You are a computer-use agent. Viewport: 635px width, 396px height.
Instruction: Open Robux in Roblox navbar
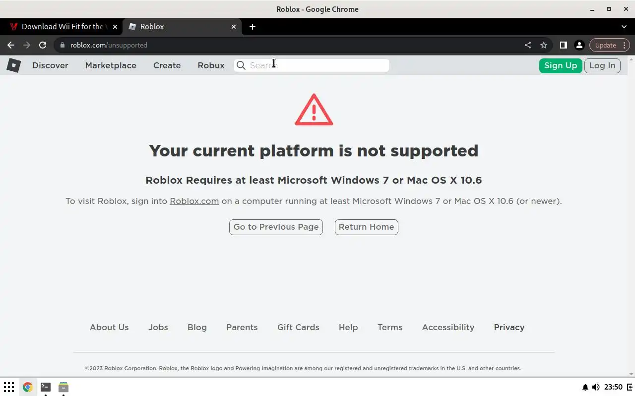click(x=211, y=65)
